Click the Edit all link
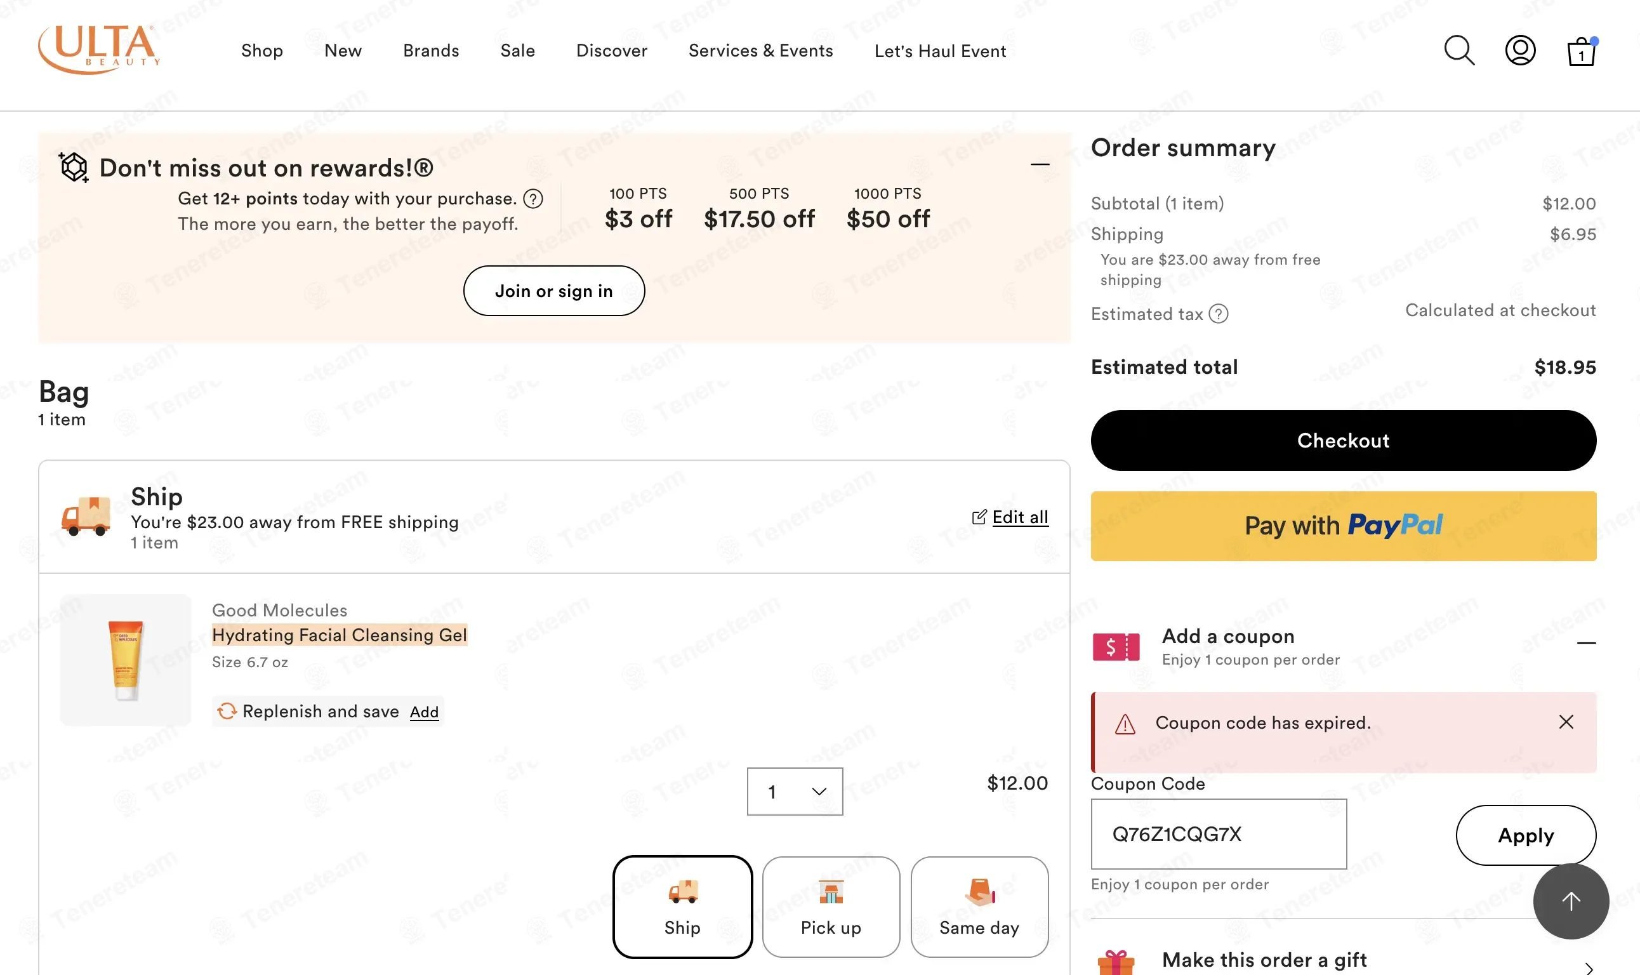 pyautogui.click(x=1020, y=517)
